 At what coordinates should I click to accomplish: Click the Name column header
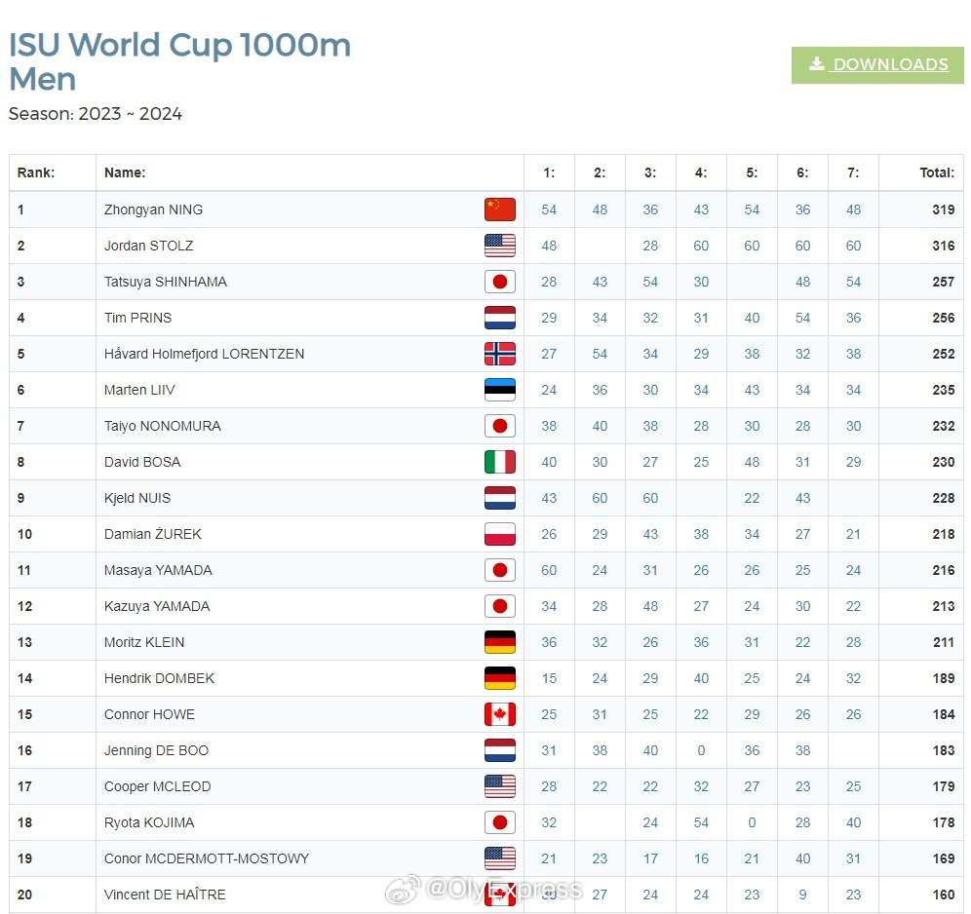pos(125,172)
